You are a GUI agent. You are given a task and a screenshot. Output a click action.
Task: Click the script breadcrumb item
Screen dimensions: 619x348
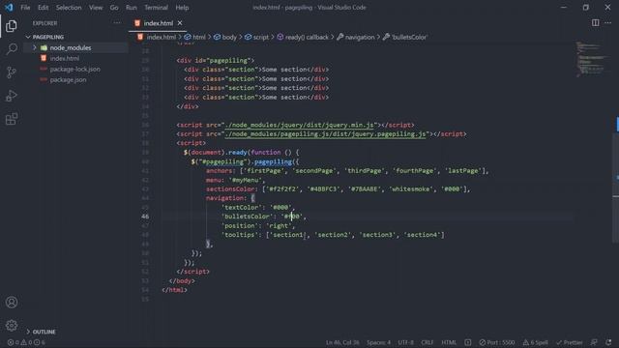point(256,37)
